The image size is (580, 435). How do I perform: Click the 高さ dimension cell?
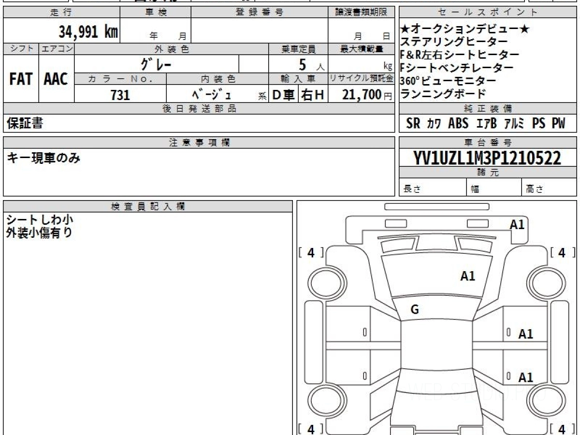pyautogui.click(x=550, y=188)
